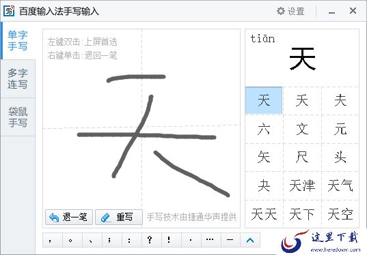The width and height of the screenshot is (367, 255).
Task: Close the handwriting input window
Action: tap(353, 10)
